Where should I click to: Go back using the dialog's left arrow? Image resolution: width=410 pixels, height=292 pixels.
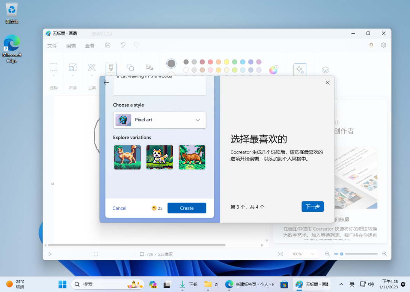coord(106,83)
